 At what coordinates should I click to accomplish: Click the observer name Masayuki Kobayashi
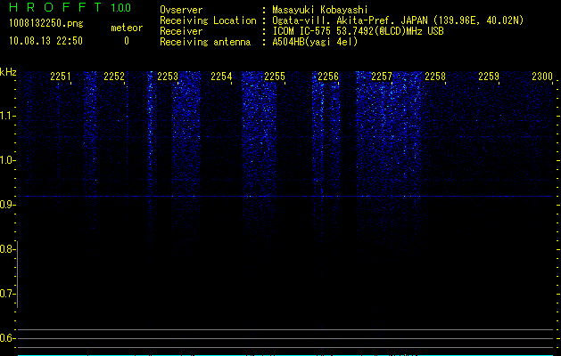tap(320, 10)
